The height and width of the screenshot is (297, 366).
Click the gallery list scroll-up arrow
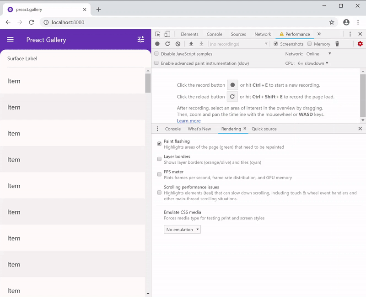click(148, 71)
